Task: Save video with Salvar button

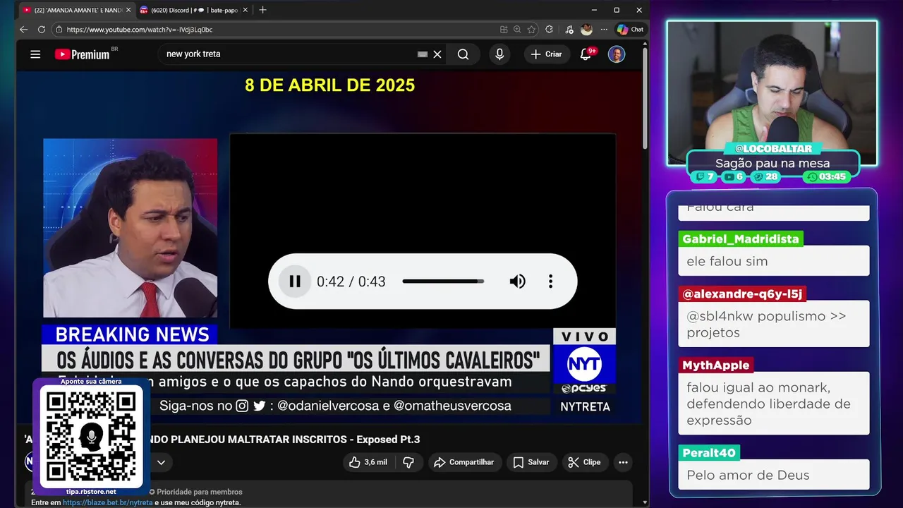Action: click(x=531, y=462)
